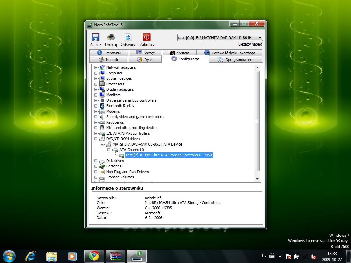Expand Universal Serial Bus controllers node
351x263 pixels.
click(x=96, y=100)
